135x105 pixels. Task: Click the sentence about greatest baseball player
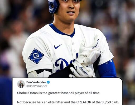pos(59,93)
